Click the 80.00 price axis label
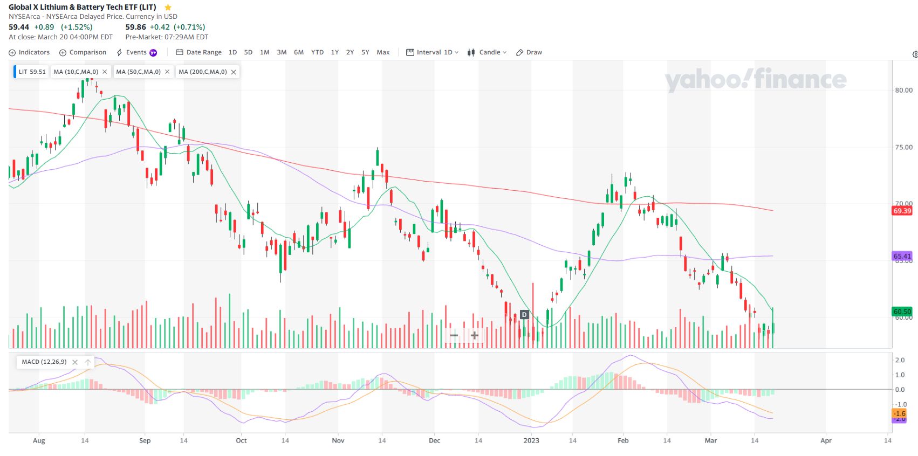 [x=903, y=90]
